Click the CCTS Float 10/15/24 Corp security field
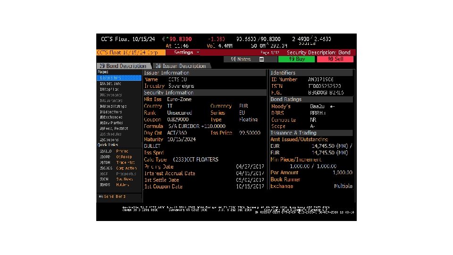453x255 pixels. pos(131,52)
